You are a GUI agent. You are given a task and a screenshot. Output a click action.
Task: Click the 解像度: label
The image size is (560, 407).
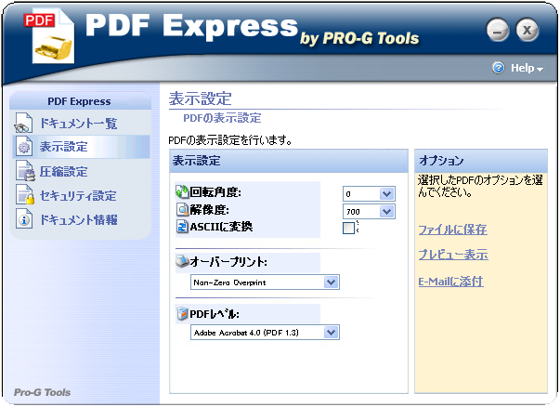click(x=209, y=210)
